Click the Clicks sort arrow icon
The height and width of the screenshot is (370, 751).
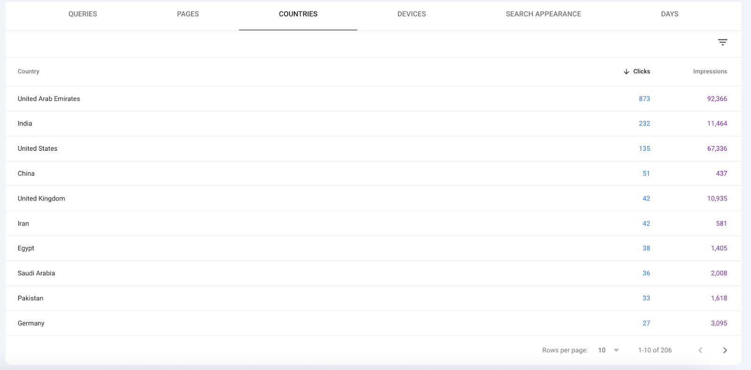626,71
